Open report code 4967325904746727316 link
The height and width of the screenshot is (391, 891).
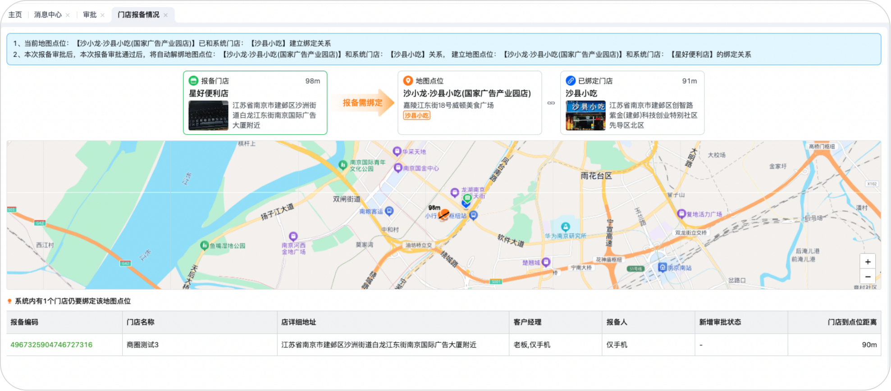click(51, 345)
